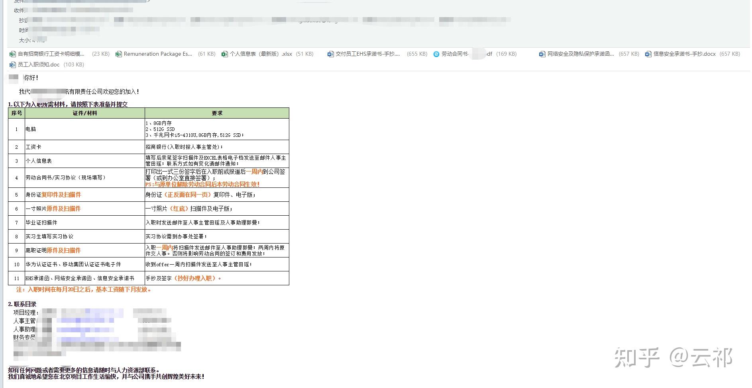Image resolution: width=752 pixels, height=388 pixels.
Task: Open the 自有招商银行工资卡明细模 Excel attachment icon
Action: tap(12, 54)
